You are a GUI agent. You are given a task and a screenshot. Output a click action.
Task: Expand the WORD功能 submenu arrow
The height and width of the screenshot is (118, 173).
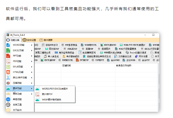(32, 45)
